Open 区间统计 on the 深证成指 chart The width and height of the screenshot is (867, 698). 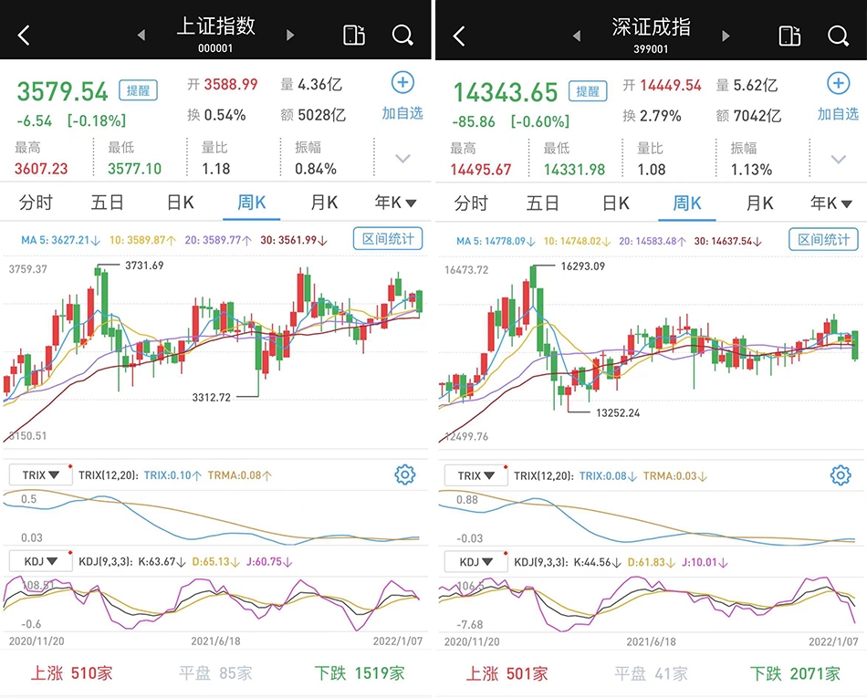pos(823,239)
